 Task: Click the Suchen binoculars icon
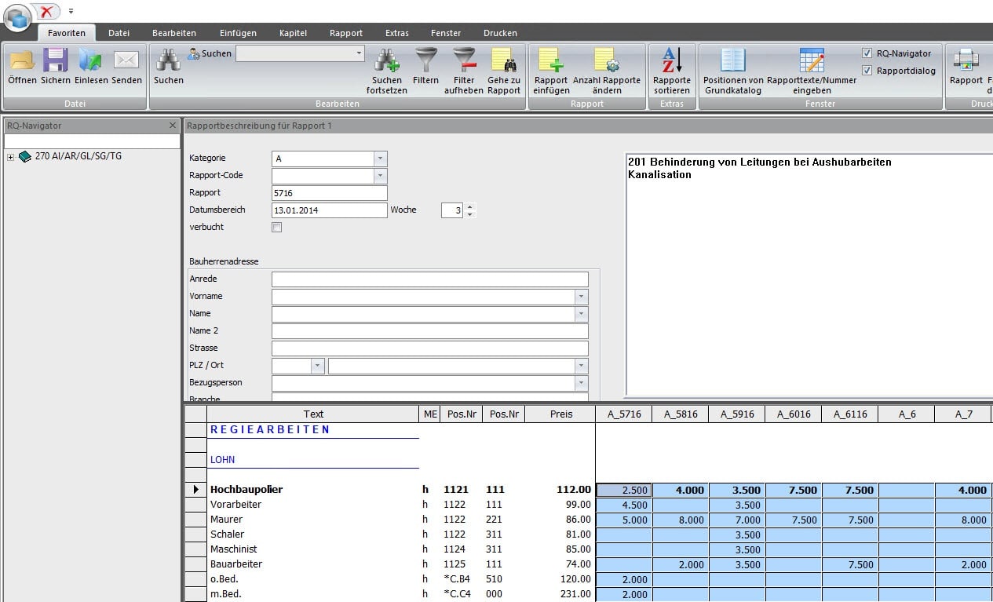tap(168, 60)
